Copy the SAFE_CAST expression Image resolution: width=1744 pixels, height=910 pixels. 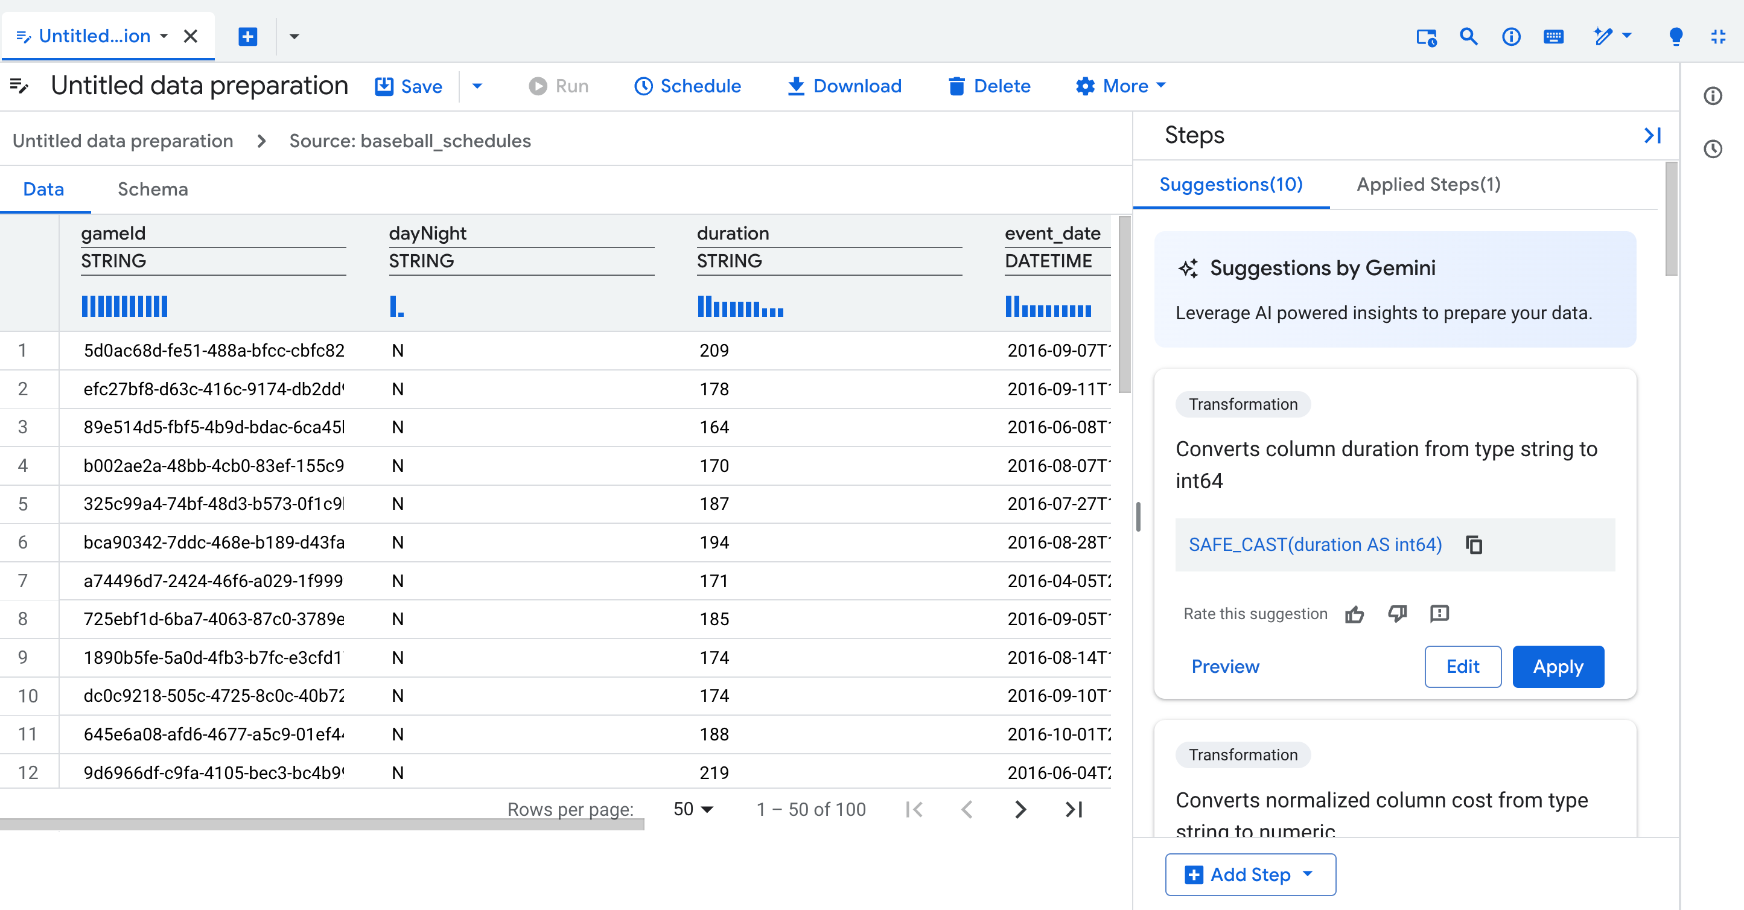pos(1474,544)
